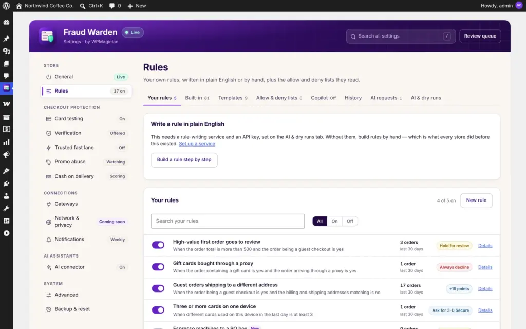Open General settings in sidebar
The width and height of the screenshot is (526, 329).
86,77
